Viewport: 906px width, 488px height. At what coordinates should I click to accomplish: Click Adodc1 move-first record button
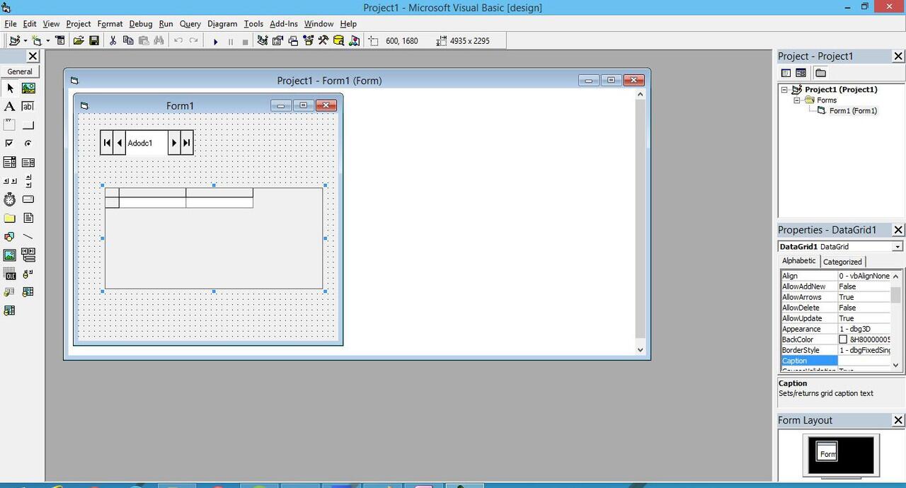coord(107,143)
